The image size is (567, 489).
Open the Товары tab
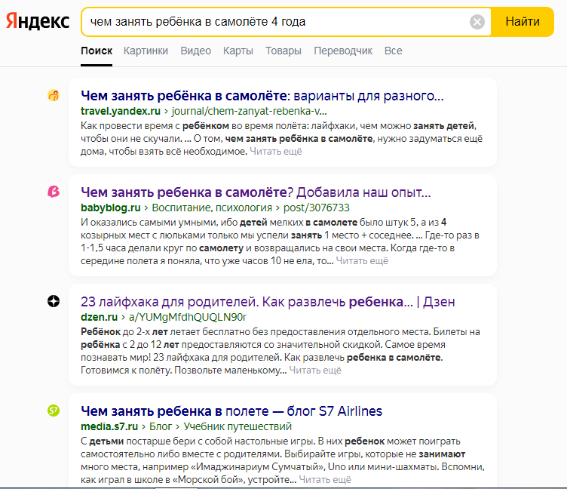click(283, 51)
